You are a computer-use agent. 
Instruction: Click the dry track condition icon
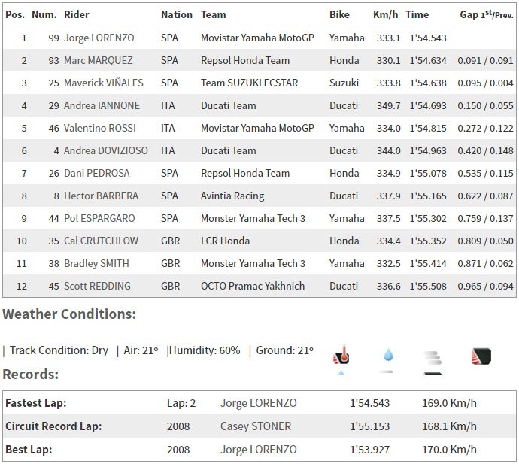point(480,357)
